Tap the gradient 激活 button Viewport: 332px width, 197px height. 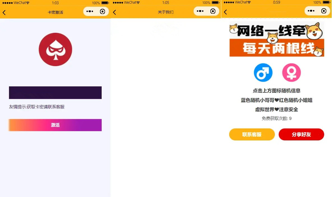click(55, 125)
